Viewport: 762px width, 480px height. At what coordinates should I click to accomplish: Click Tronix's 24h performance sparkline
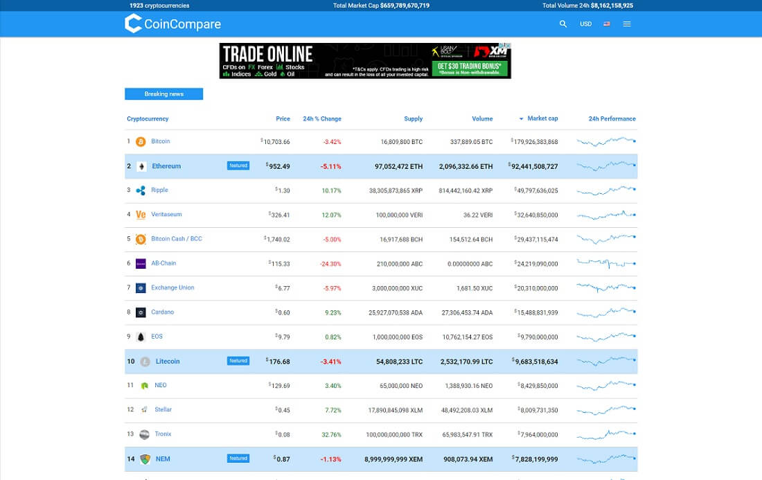point(606,434)
